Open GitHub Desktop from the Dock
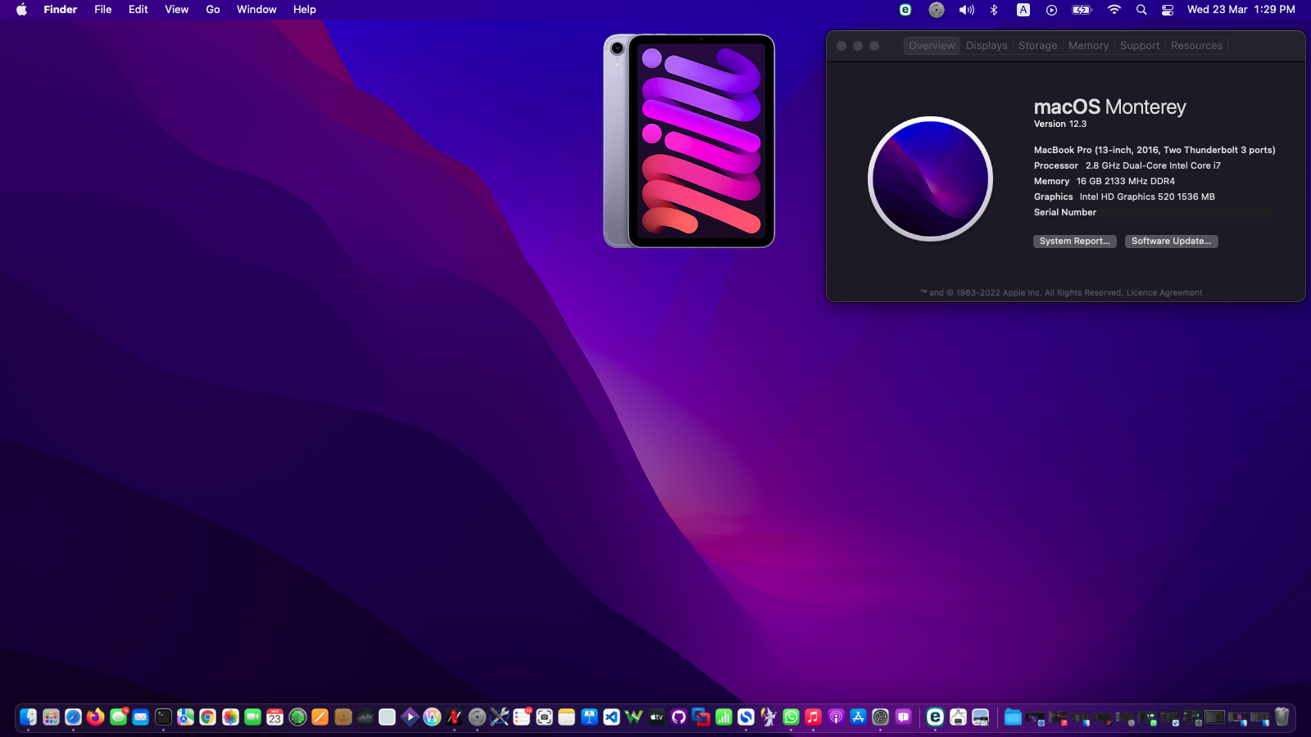Screen dimensions: 1311x737 (x=678, y=717)
